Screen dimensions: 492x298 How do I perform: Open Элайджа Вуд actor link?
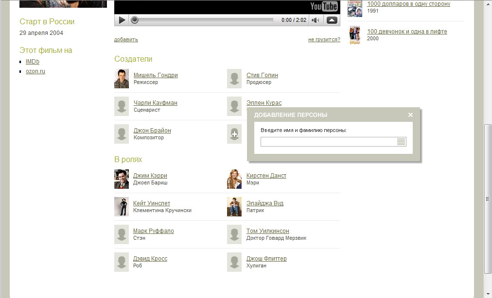click(x=265, y=203)
